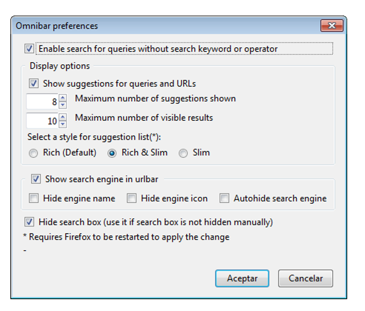This screenshot has width=365, height=311.
Task: Enable Hide engine name checkbox
Action: click(x=34, y=198)
